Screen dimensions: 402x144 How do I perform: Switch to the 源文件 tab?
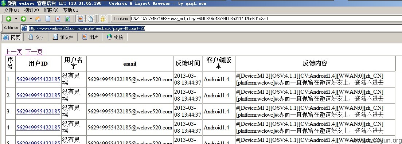[63, 37]
